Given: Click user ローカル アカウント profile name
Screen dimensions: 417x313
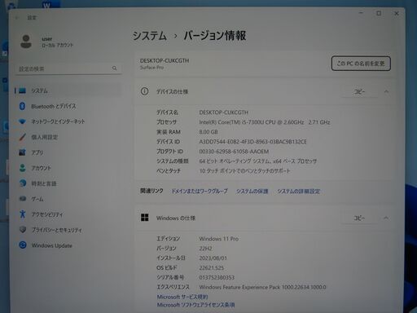Looking at the screenshot, I should tap(57, 42).
